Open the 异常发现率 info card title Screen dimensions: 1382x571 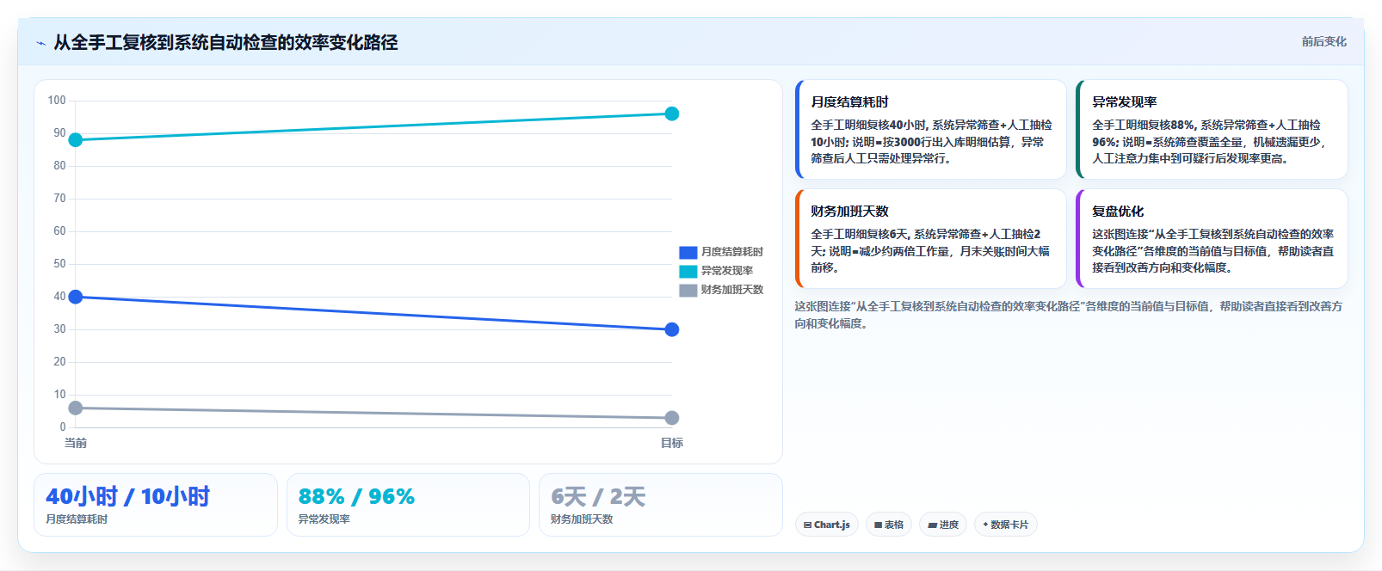[x=1124, y=101]
